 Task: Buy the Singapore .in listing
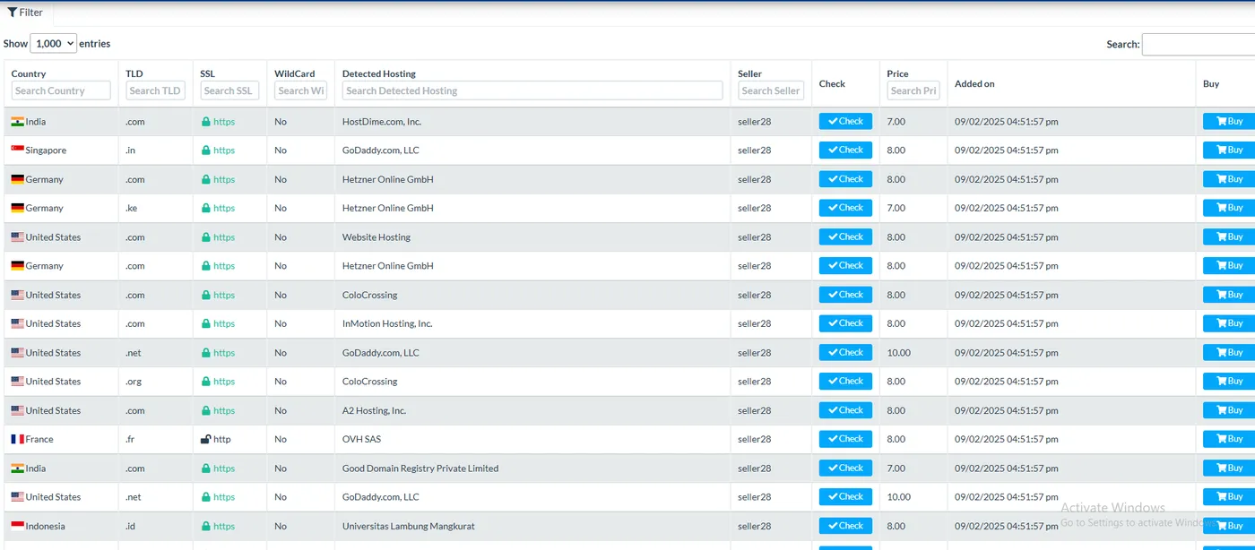pos(1229,150)
